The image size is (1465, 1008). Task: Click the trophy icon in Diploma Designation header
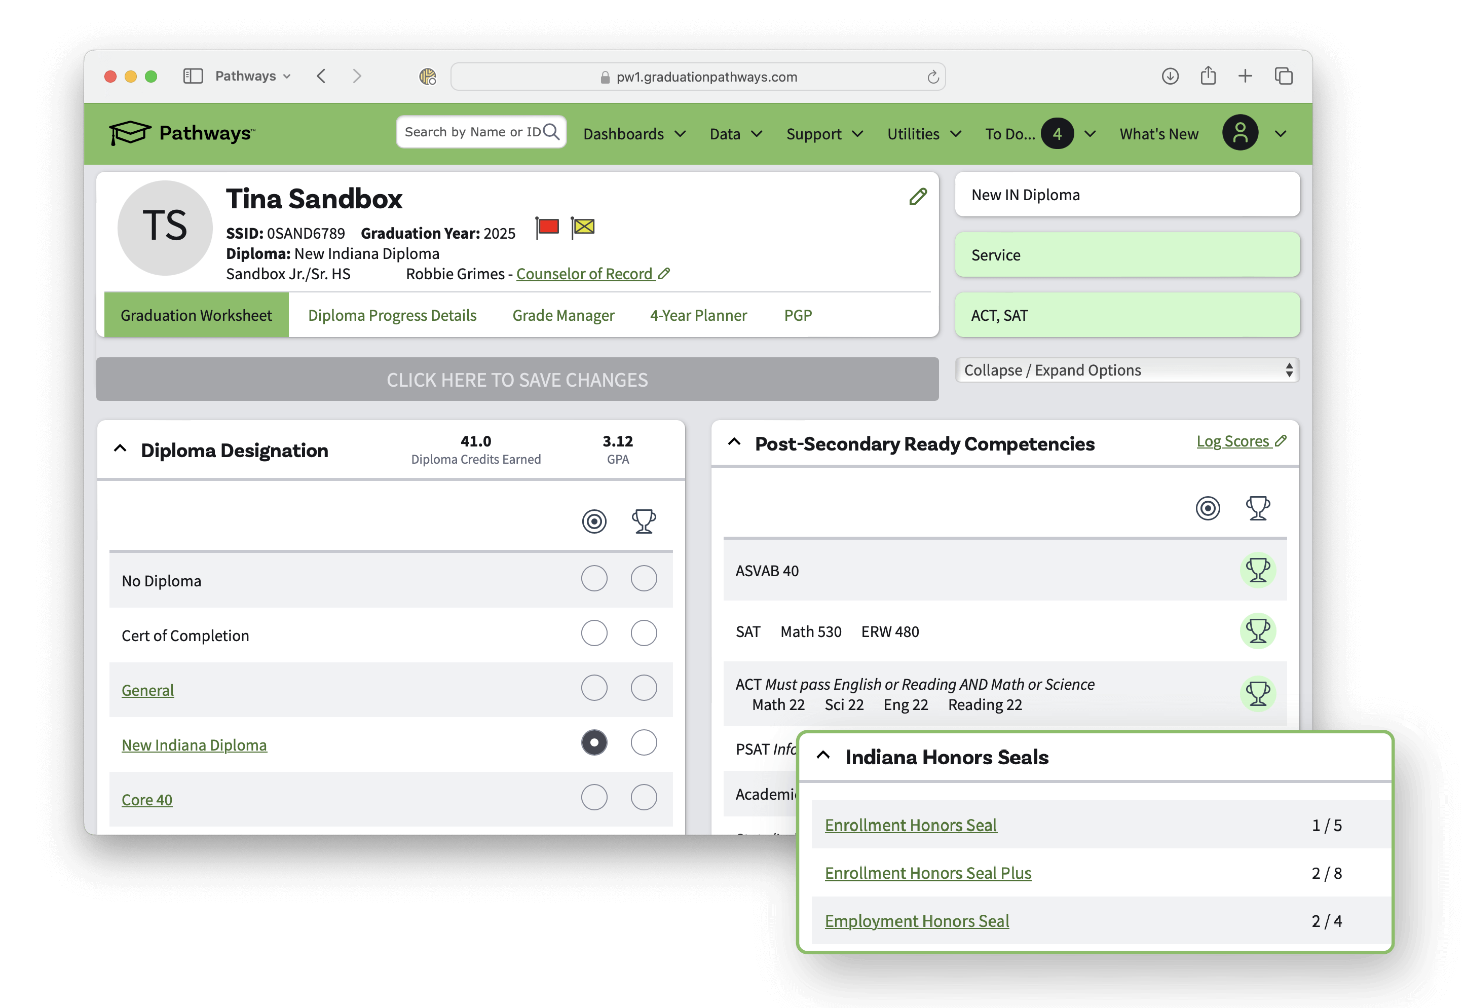[644, 521]
